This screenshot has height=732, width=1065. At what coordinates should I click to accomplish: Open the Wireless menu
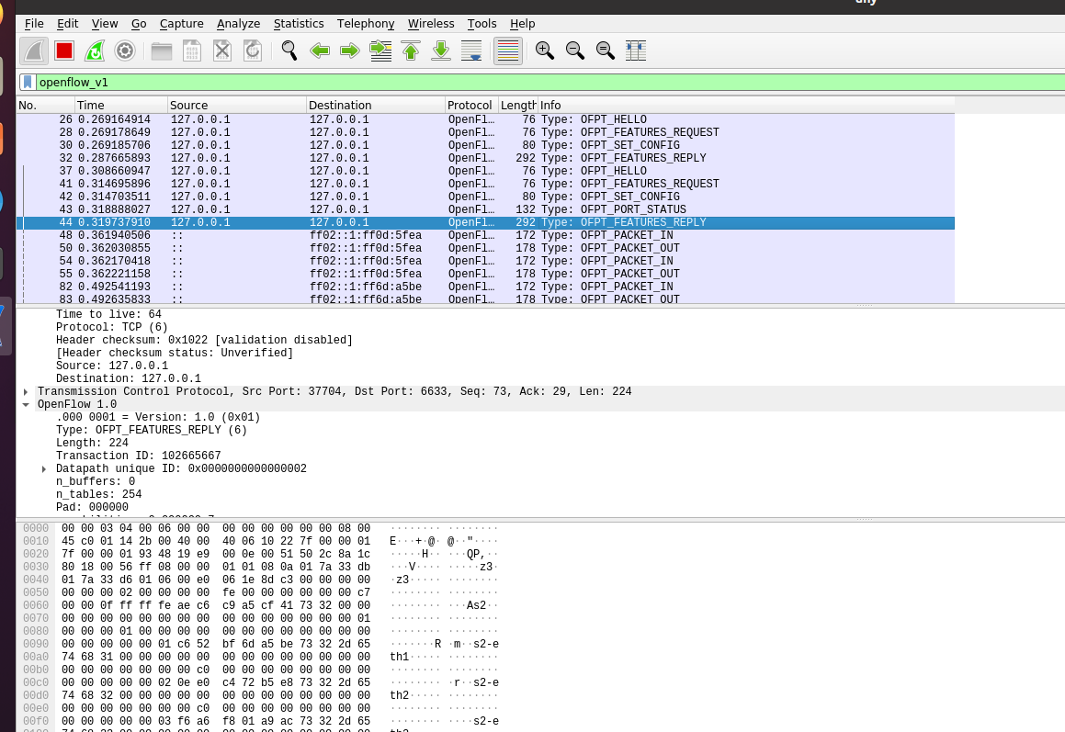coord(431,24)
